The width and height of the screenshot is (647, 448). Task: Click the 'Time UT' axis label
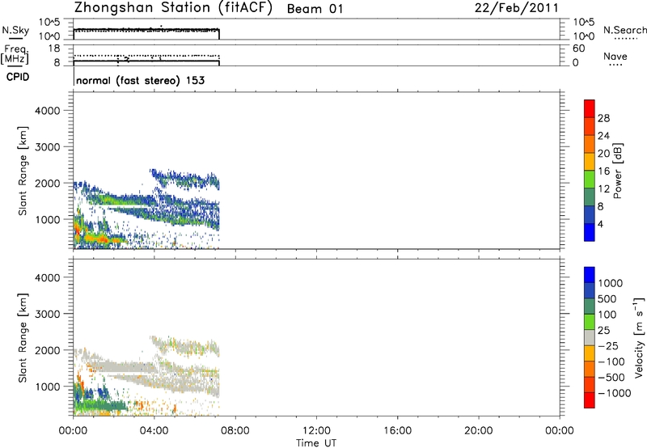click(316, 443)
